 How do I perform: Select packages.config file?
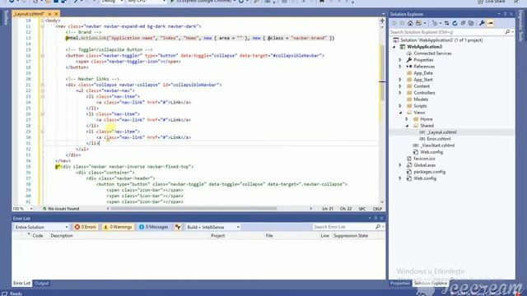pyautogui.click(x=429, y=172)
